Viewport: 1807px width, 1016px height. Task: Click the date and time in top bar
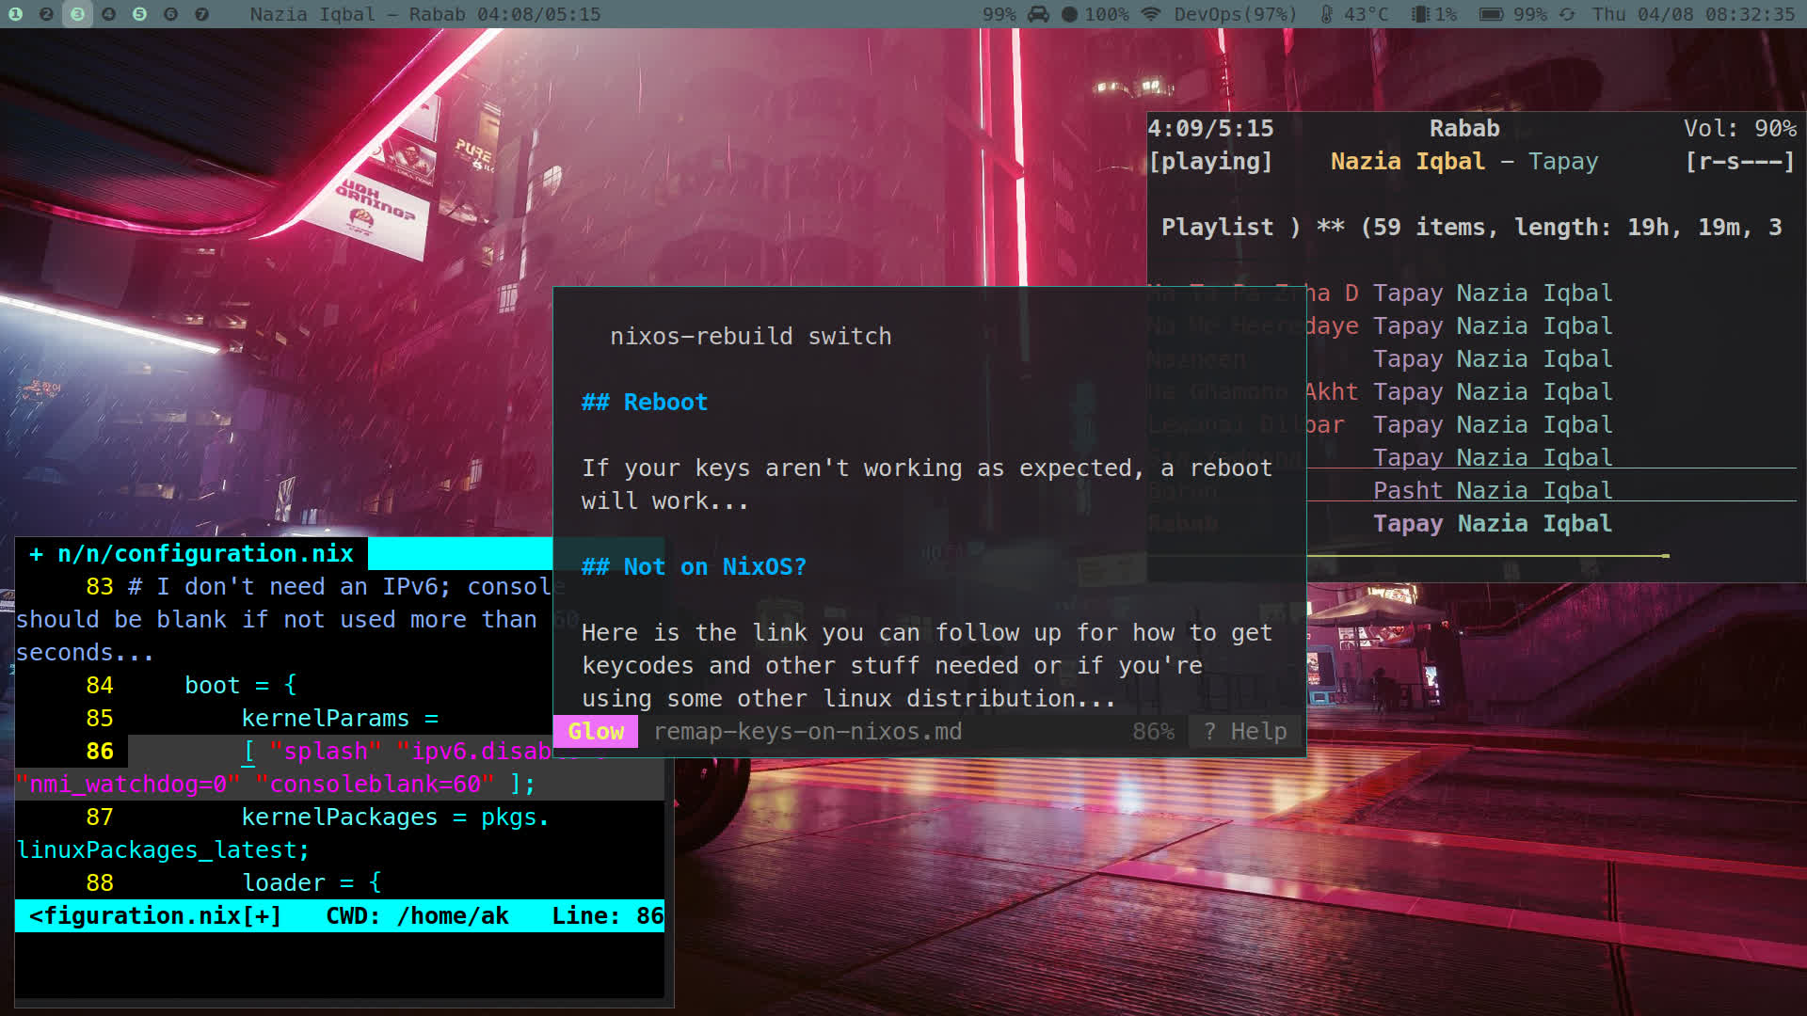click(1694, 14)
